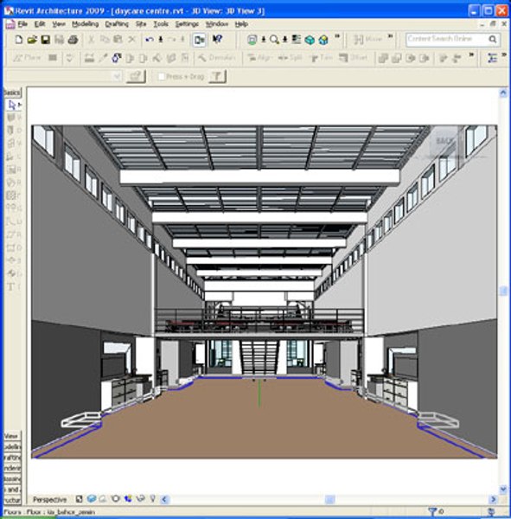
Task: Click the Cut scissors icon
Action: pos(91,40)
